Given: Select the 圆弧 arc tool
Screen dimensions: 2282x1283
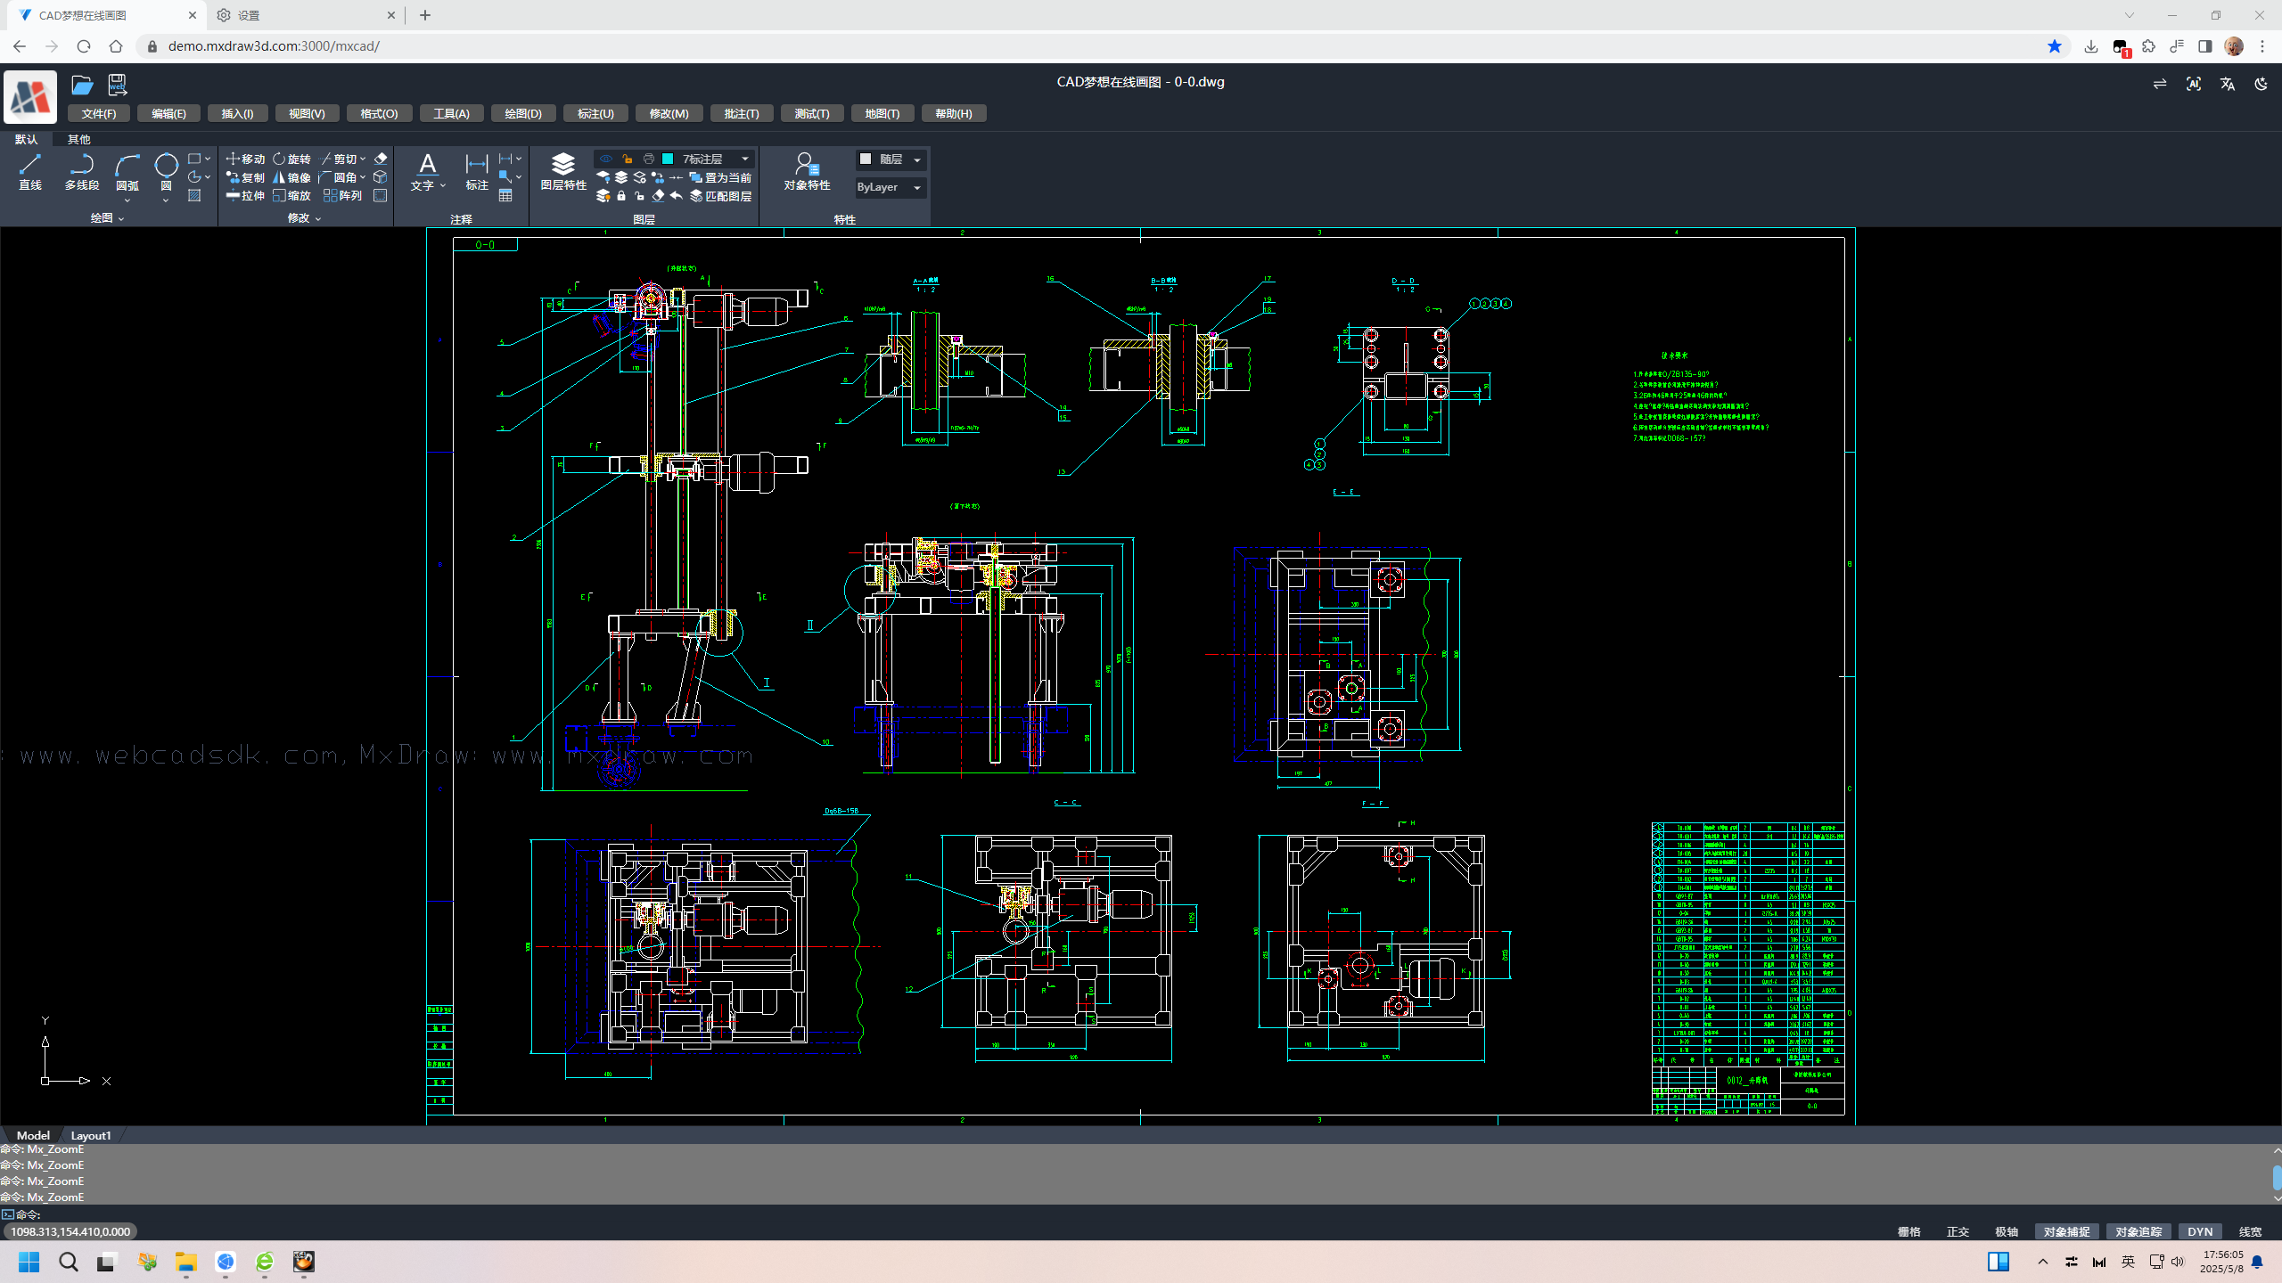Looking at the screenshot, I should coord(127,172).
